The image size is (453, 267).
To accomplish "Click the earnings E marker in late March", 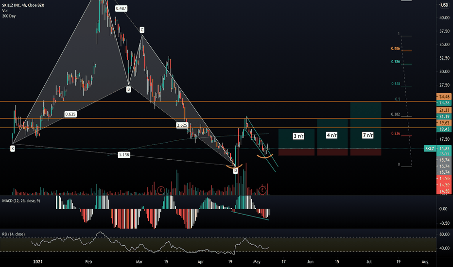I will [161, 190].
